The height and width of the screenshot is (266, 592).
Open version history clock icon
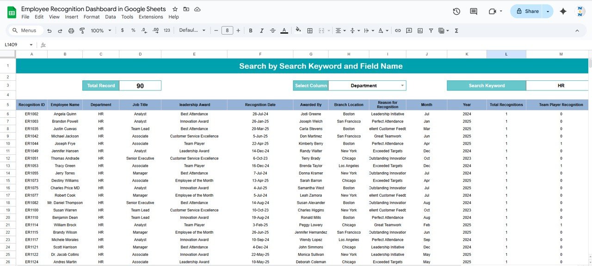point(456,12)
